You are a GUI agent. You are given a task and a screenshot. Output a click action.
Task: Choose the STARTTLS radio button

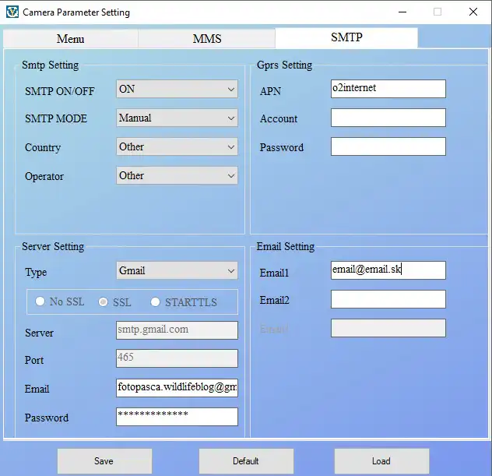click(x=156, y=302)
